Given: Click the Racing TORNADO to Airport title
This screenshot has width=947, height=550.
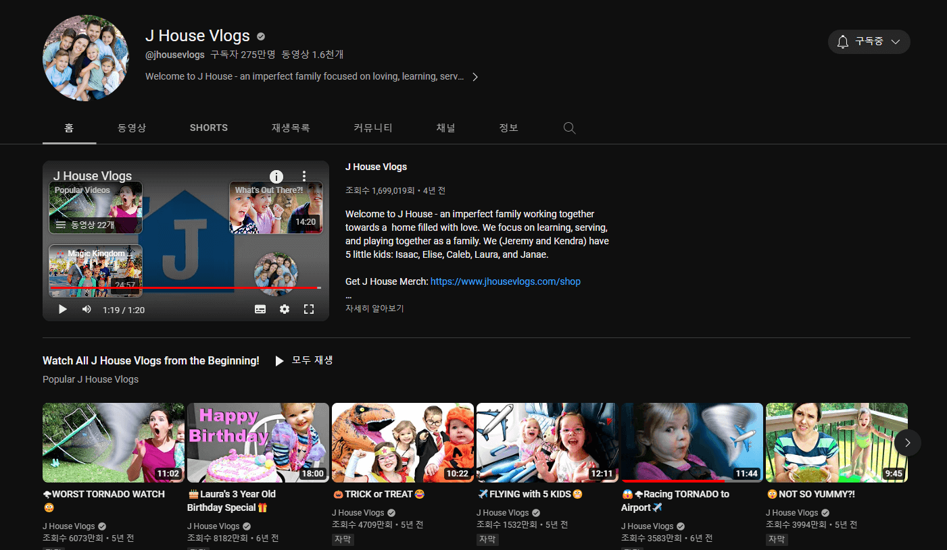Looking at the screenshot, I should click(x=675, y=501).
